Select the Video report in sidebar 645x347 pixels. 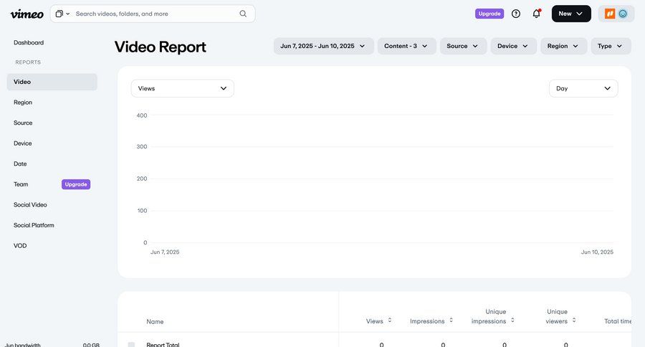52,82
